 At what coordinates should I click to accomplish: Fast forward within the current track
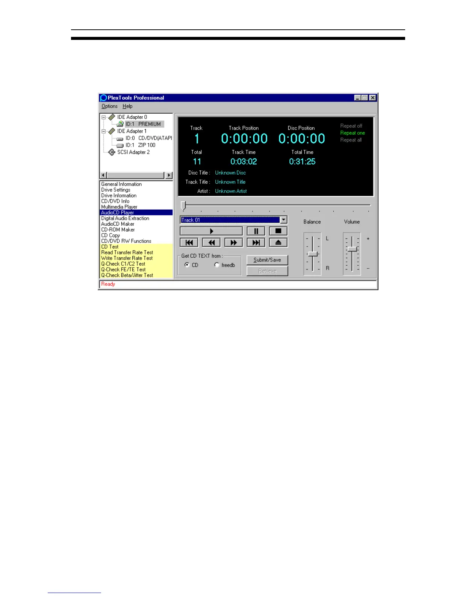[234, 243]
